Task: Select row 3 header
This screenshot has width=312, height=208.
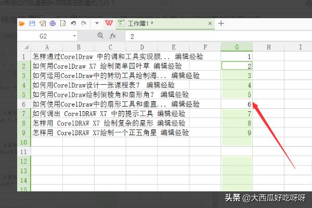Action: 24,75
